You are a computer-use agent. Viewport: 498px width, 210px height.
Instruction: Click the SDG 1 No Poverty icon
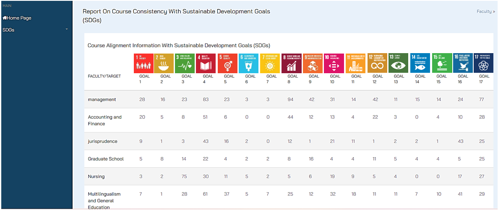point(143,63)
